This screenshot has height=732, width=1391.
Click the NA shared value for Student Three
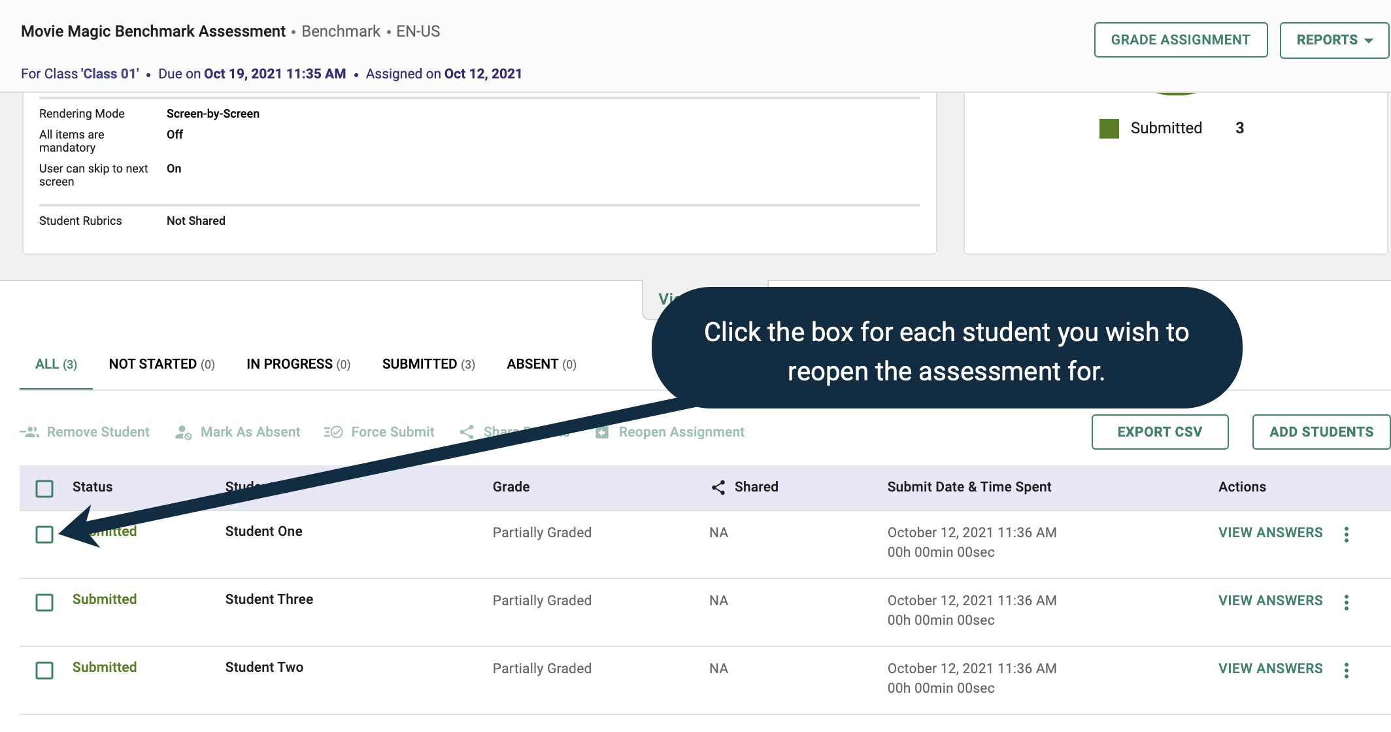[x=718, y=601]
